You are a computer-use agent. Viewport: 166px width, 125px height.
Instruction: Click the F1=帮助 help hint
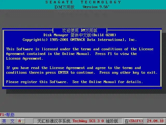(x=7, y=115)
